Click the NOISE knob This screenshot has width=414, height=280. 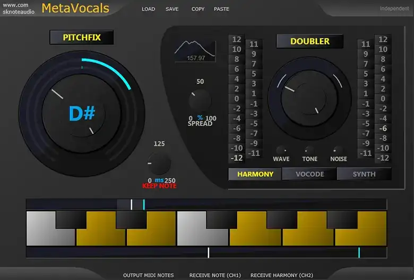(338, 150)
